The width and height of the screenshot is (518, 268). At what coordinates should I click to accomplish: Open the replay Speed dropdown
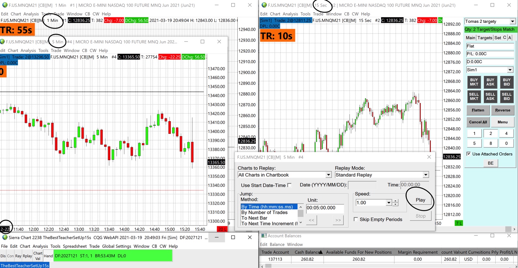click(389, 203)
